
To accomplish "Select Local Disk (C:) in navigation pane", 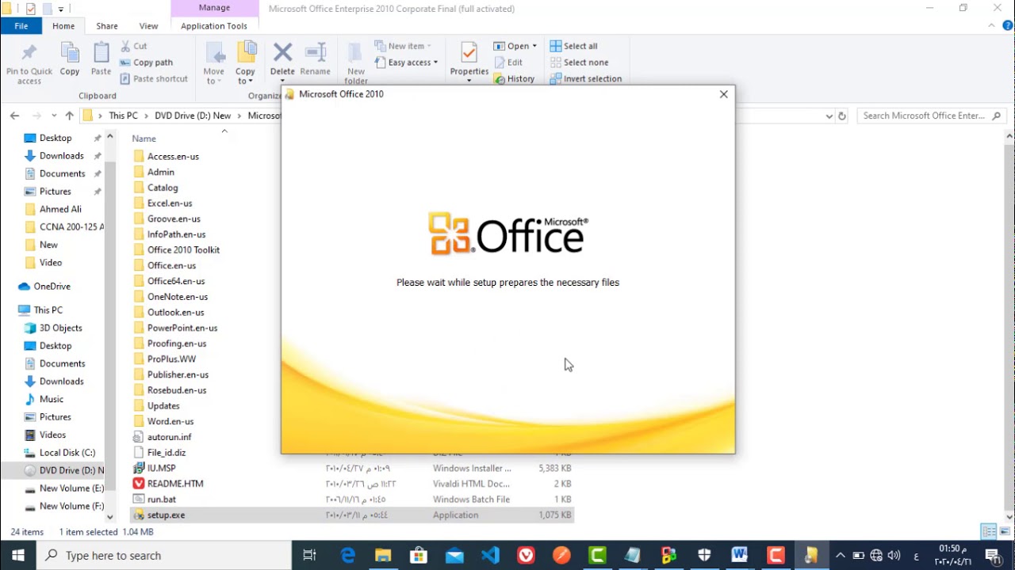I will (x=67, y=453).
